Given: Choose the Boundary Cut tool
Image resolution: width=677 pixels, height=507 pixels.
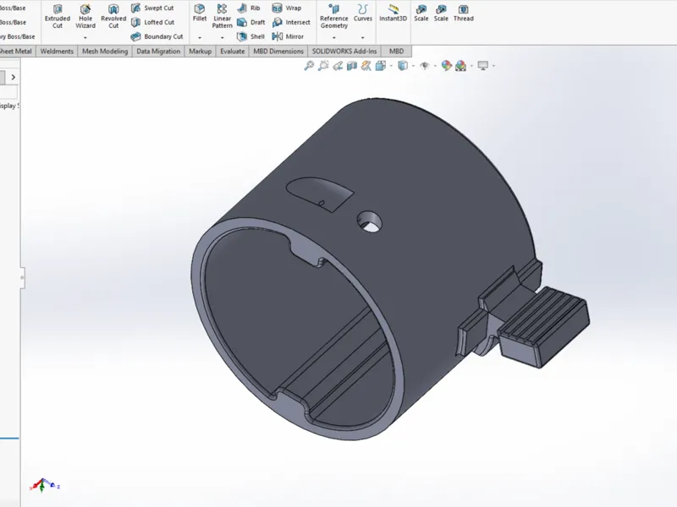Looking at the screenshot, I should click(157, 36).
